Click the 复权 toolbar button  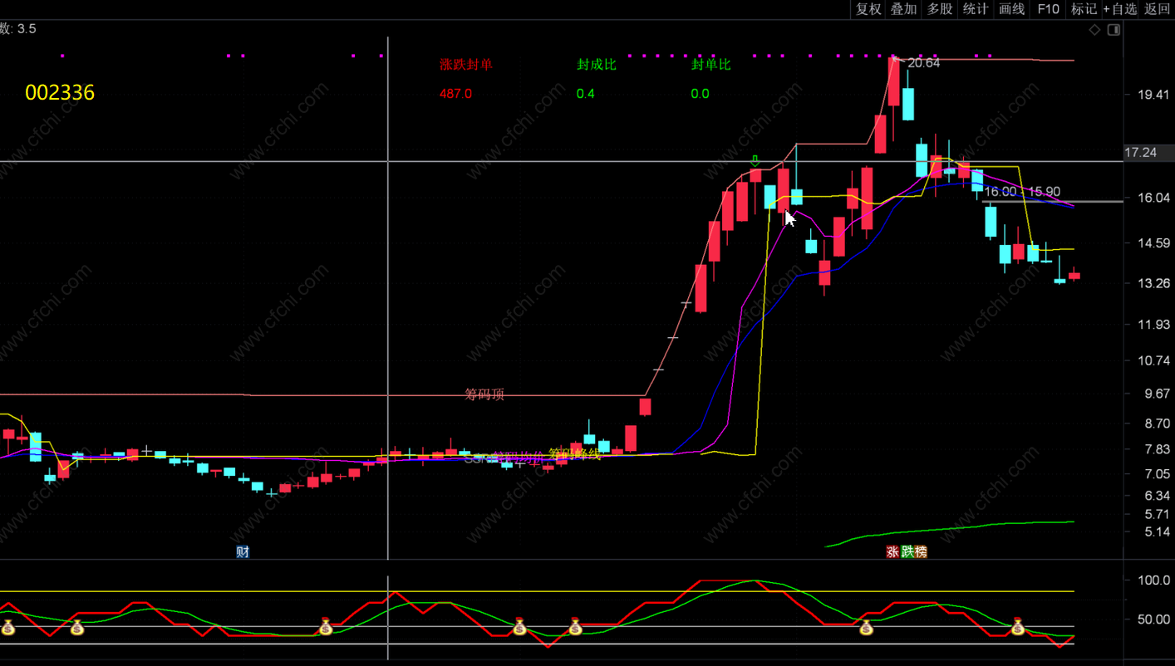click(x=868, y=9)
